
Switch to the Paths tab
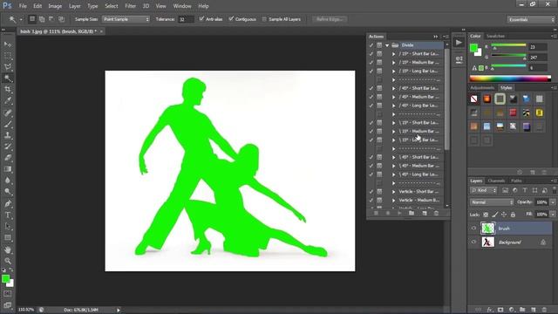click(x=516, y=181)
